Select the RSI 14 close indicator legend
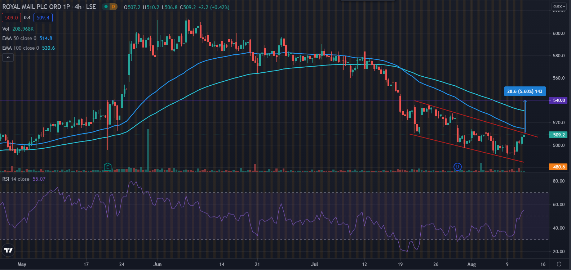 (x=16, y=179)
